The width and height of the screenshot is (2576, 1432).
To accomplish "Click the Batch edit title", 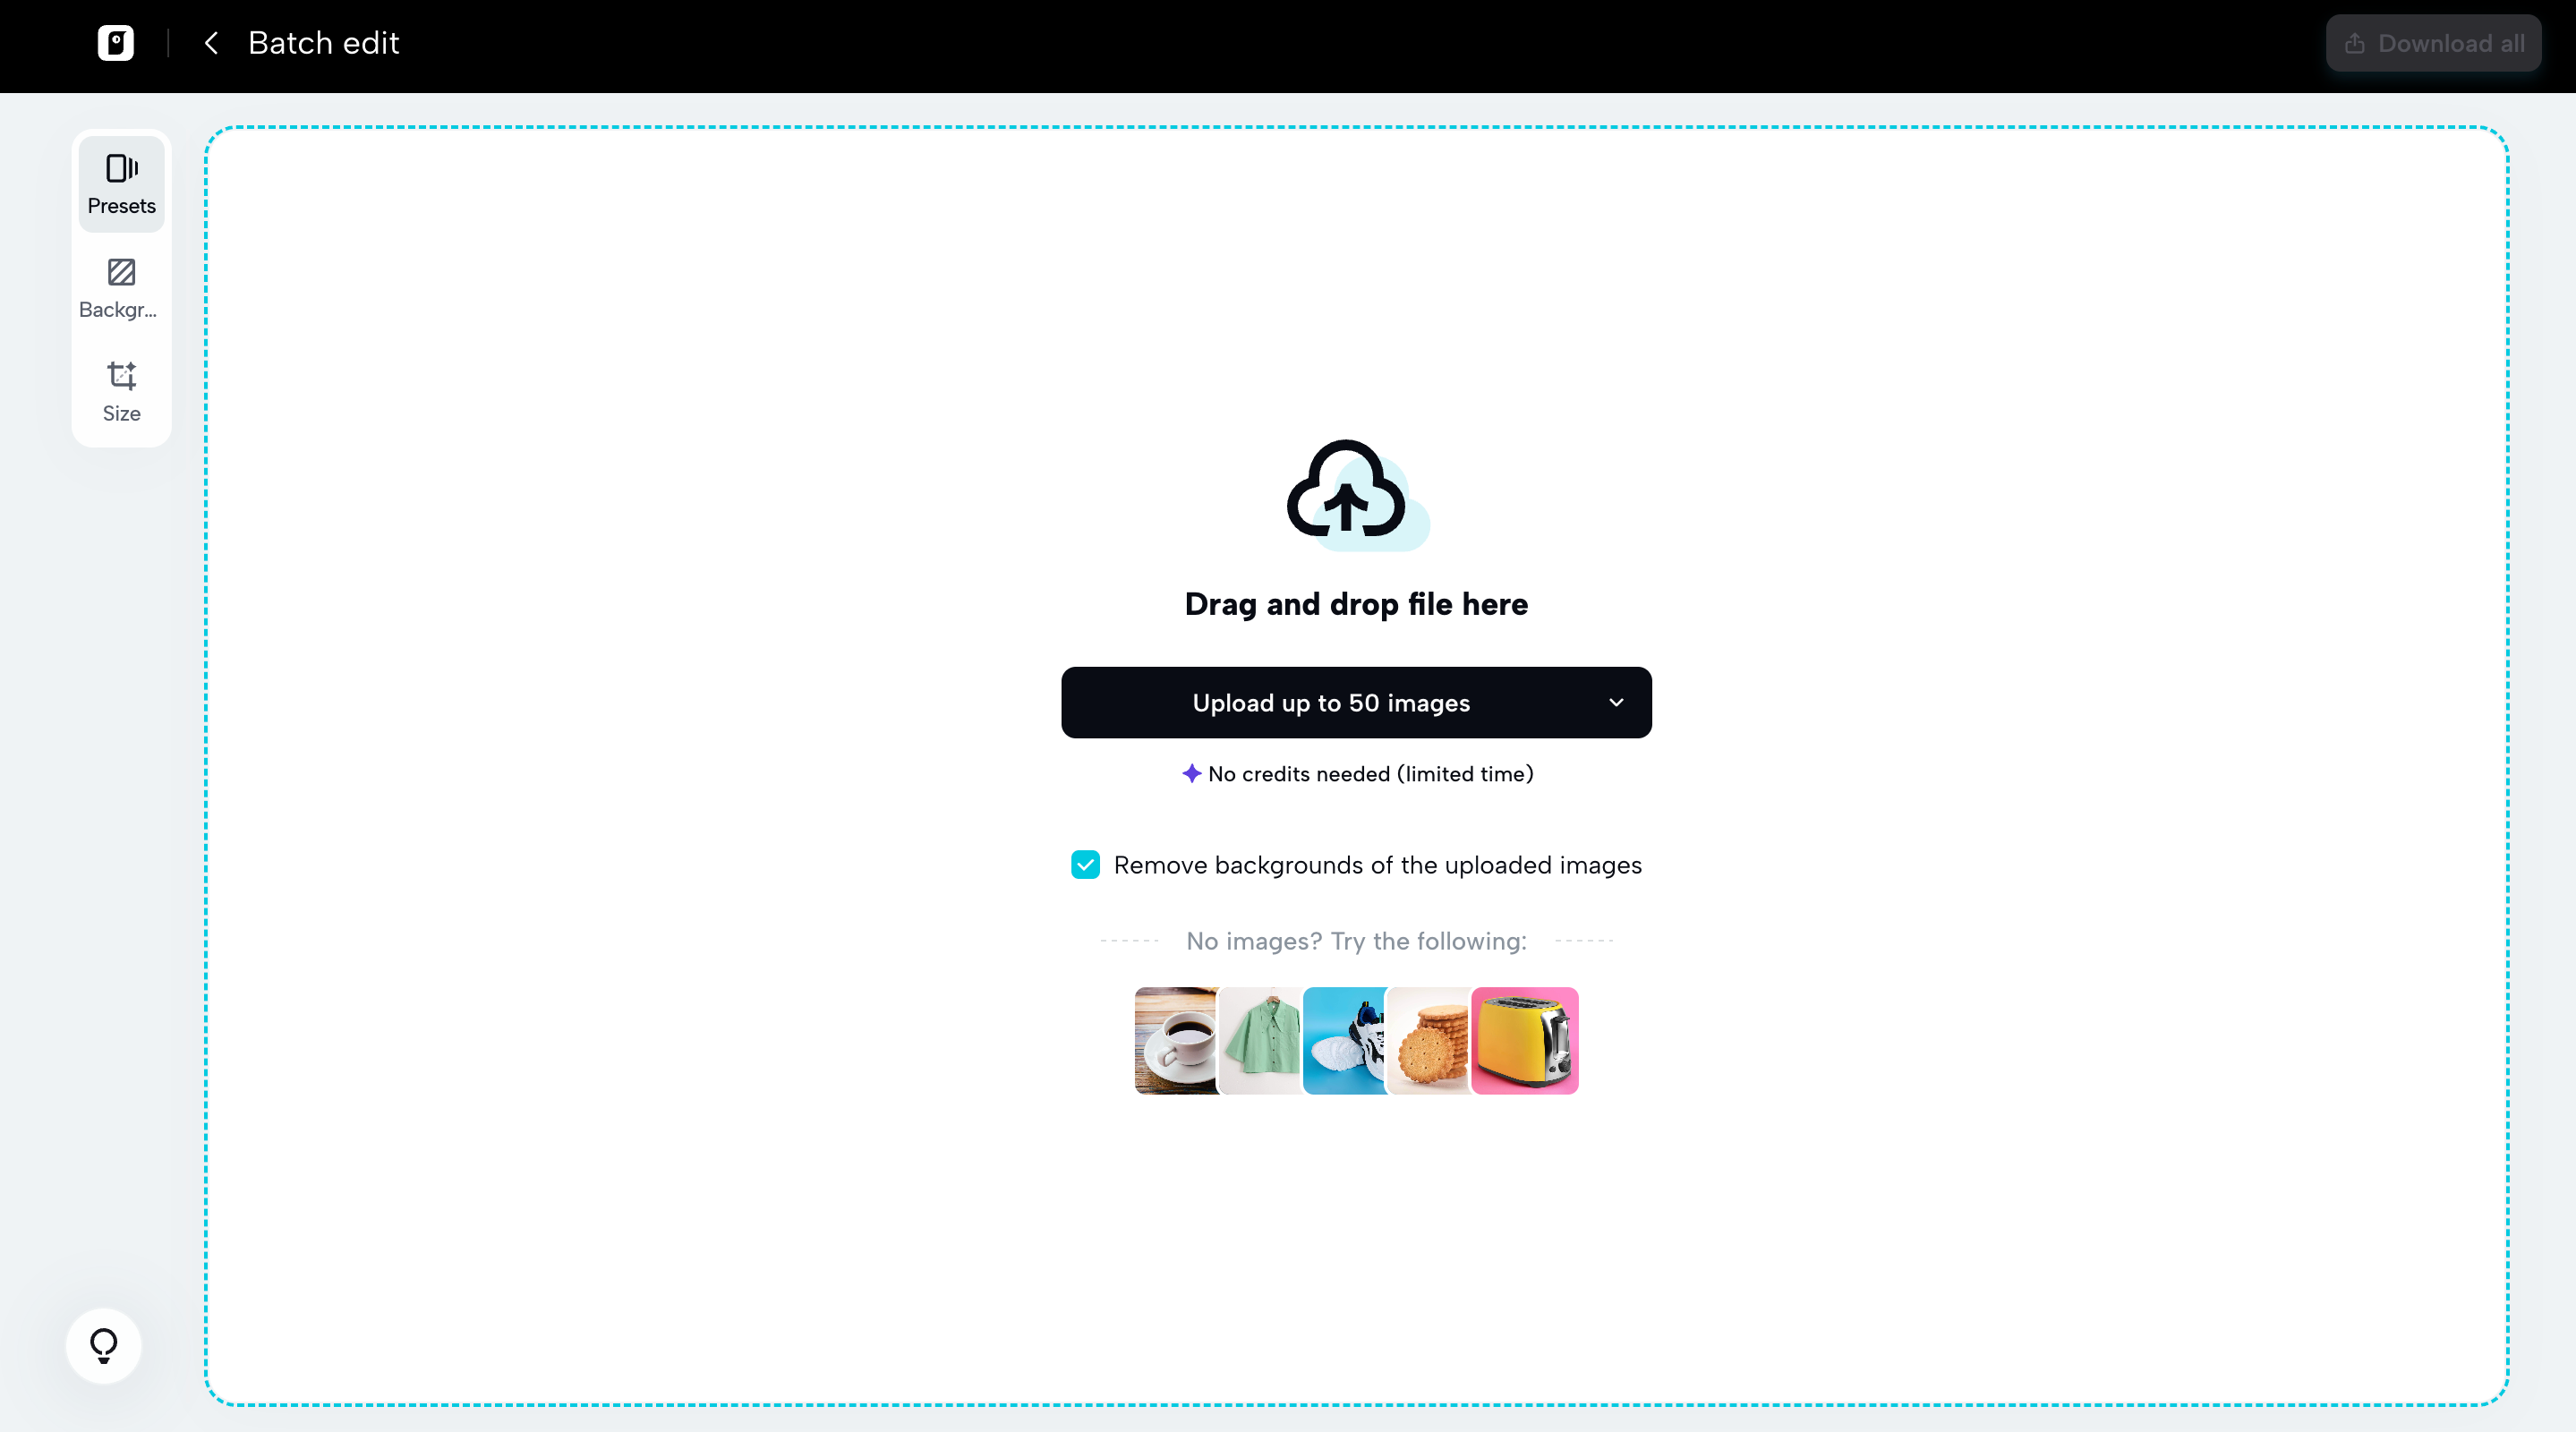I will click(323, 43).
